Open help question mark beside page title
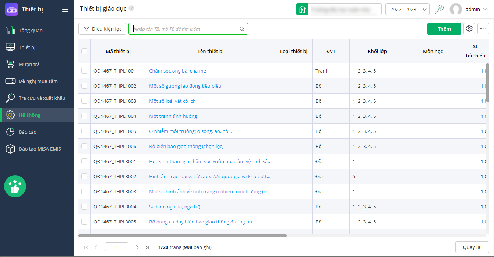Image resolution: width=494 pixels, height=257 pixels. pos(131,8)
